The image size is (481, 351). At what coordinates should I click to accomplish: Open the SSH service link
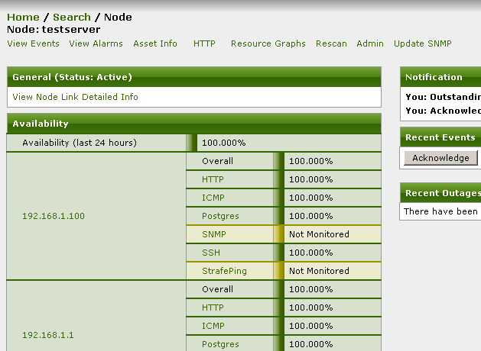tap(211, 253)
